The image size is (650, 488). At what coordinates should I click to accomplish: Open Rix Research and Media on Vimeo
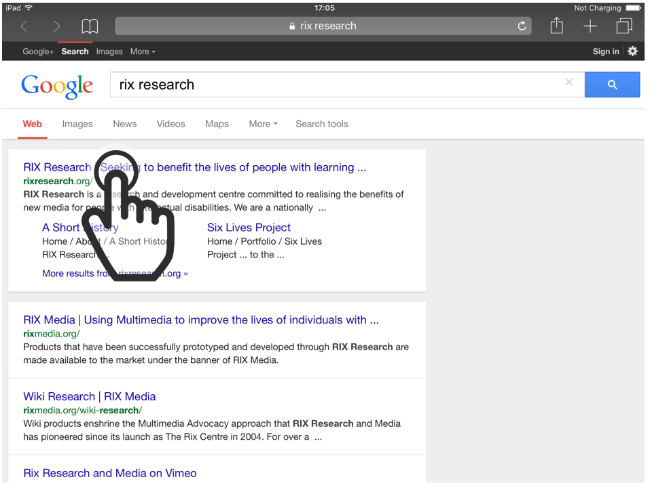tap(110, 473)
